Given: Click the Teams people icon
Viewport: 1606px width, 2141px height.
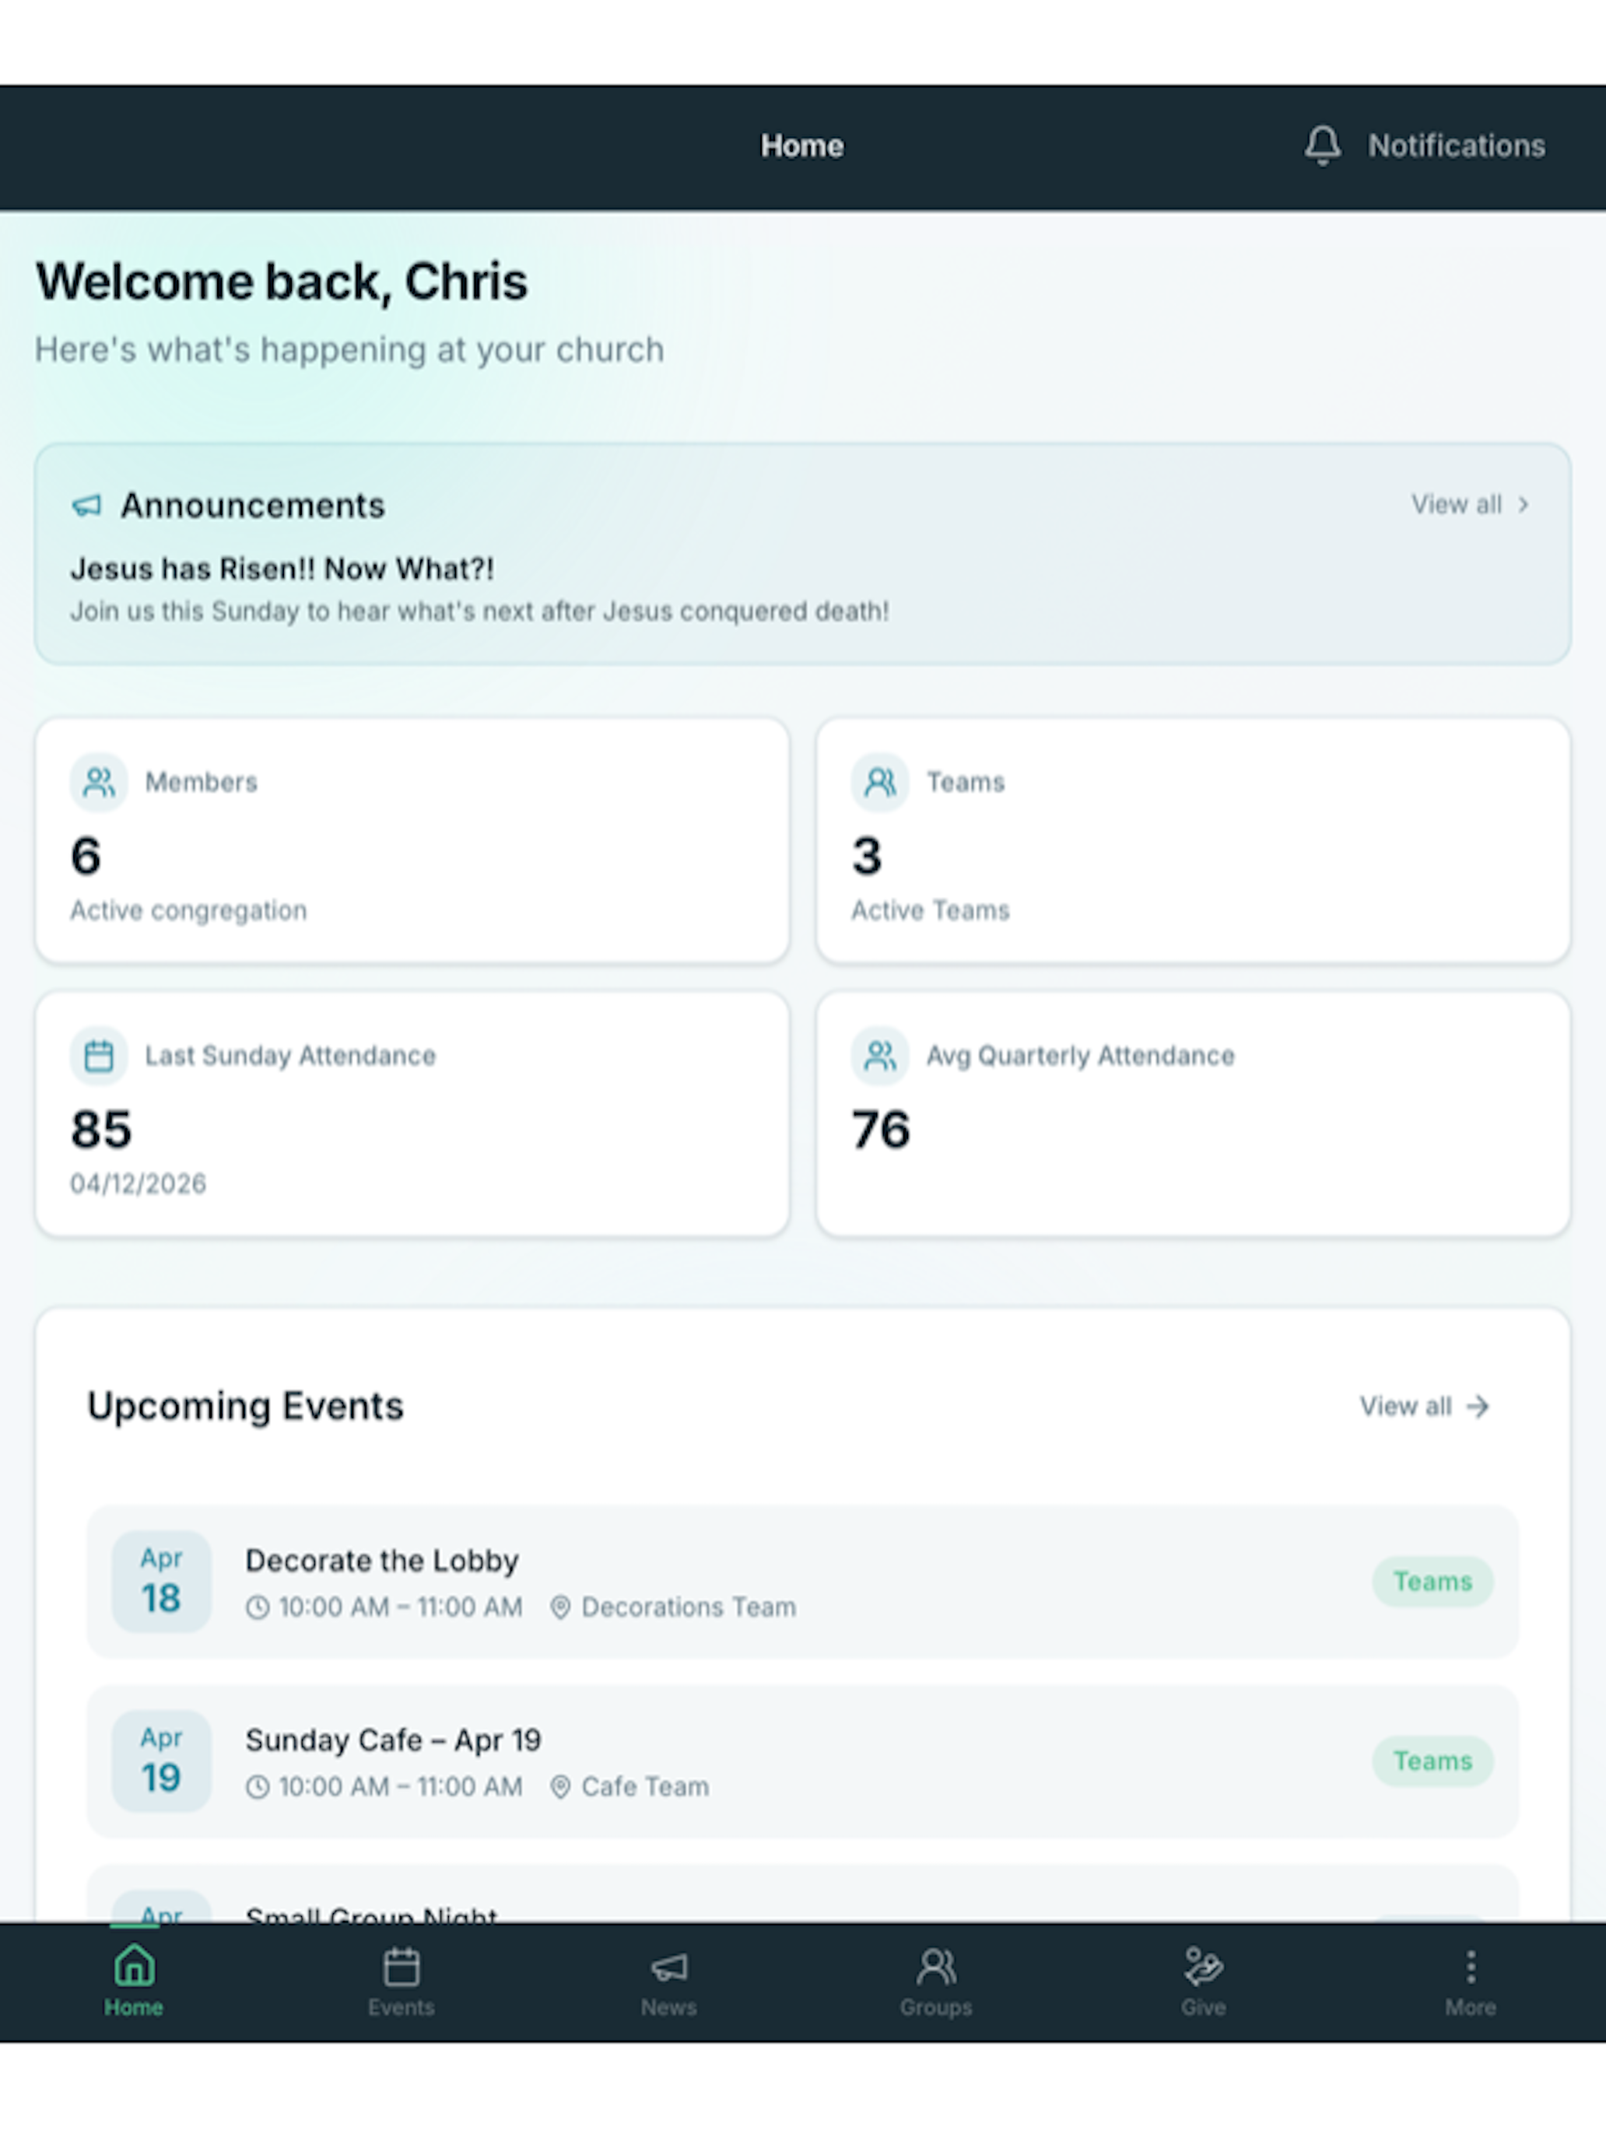Looking at the screenshot, I should pos(880,782).
